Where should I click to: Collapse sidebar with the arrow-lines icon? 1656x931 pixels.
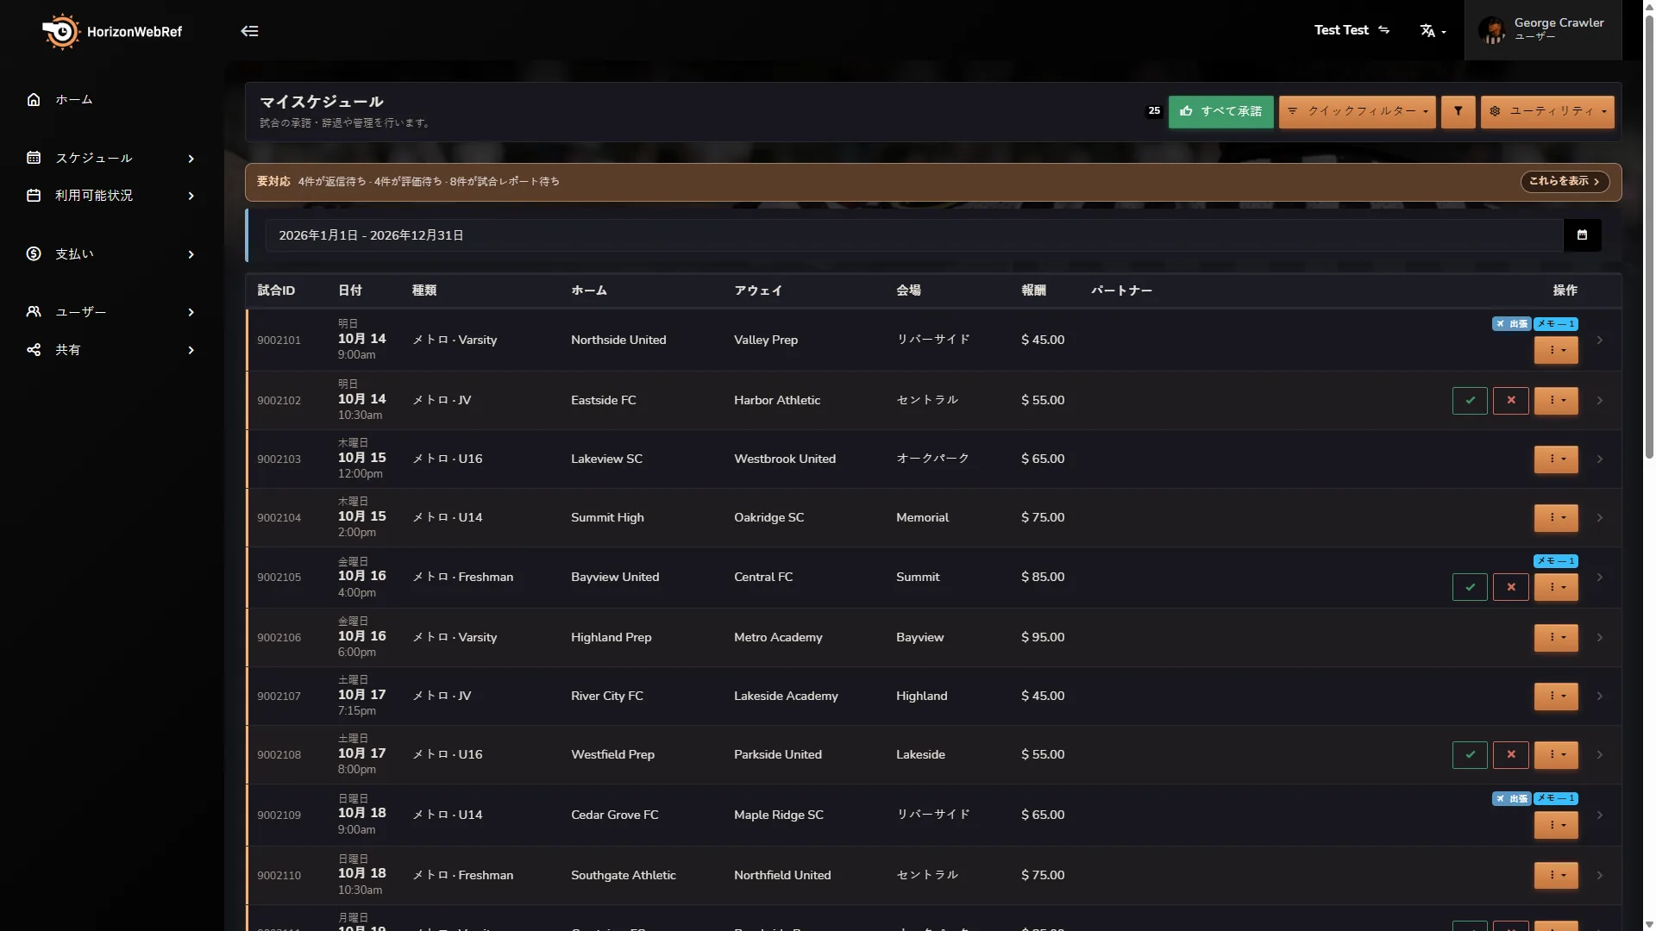click(x=249, y=31)
